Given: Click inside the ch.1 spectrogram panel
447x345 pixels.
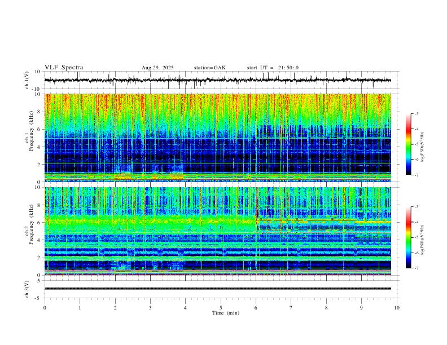Looking at the screenshot, I should (218, 138).
